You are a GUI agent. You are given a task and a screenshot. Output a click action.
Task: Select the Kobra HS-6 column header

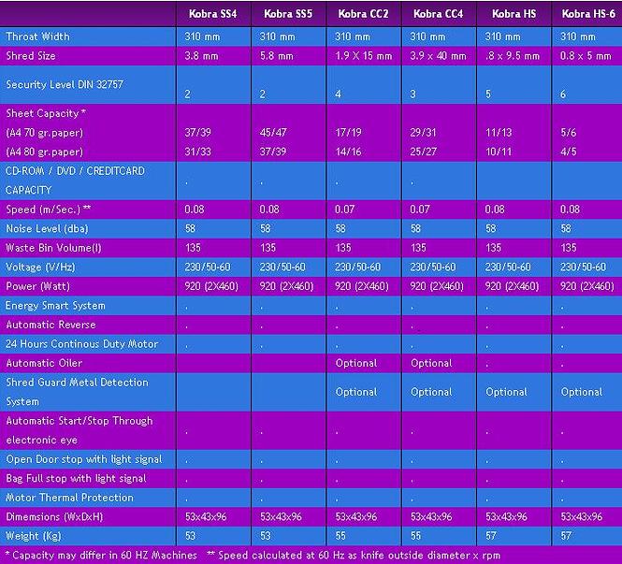(x=587, y=13)
